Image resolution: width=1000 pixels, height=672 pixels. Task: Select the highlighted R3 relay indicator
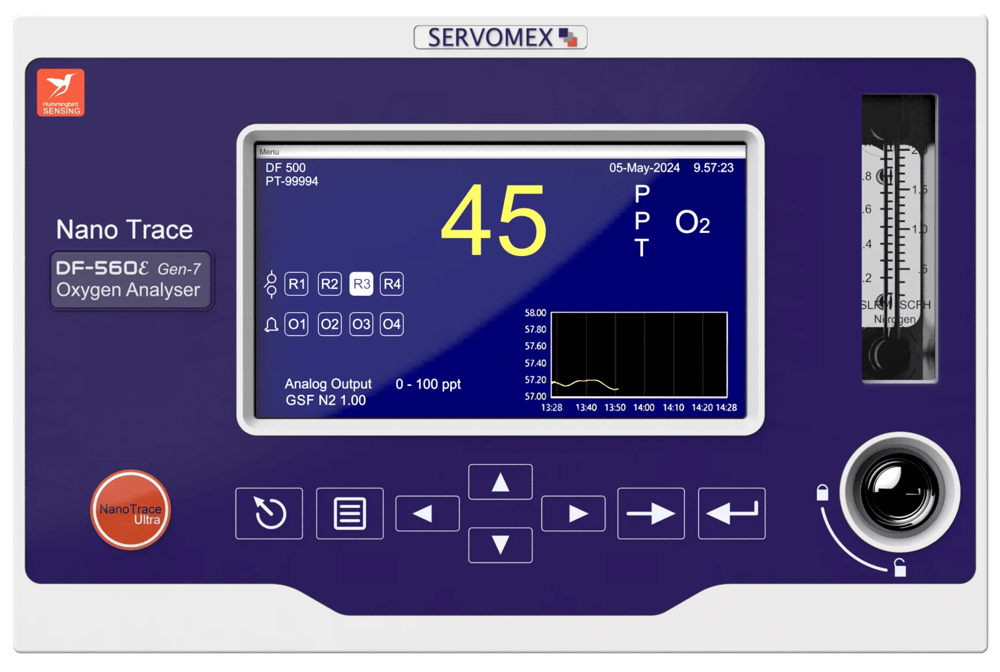362,284
